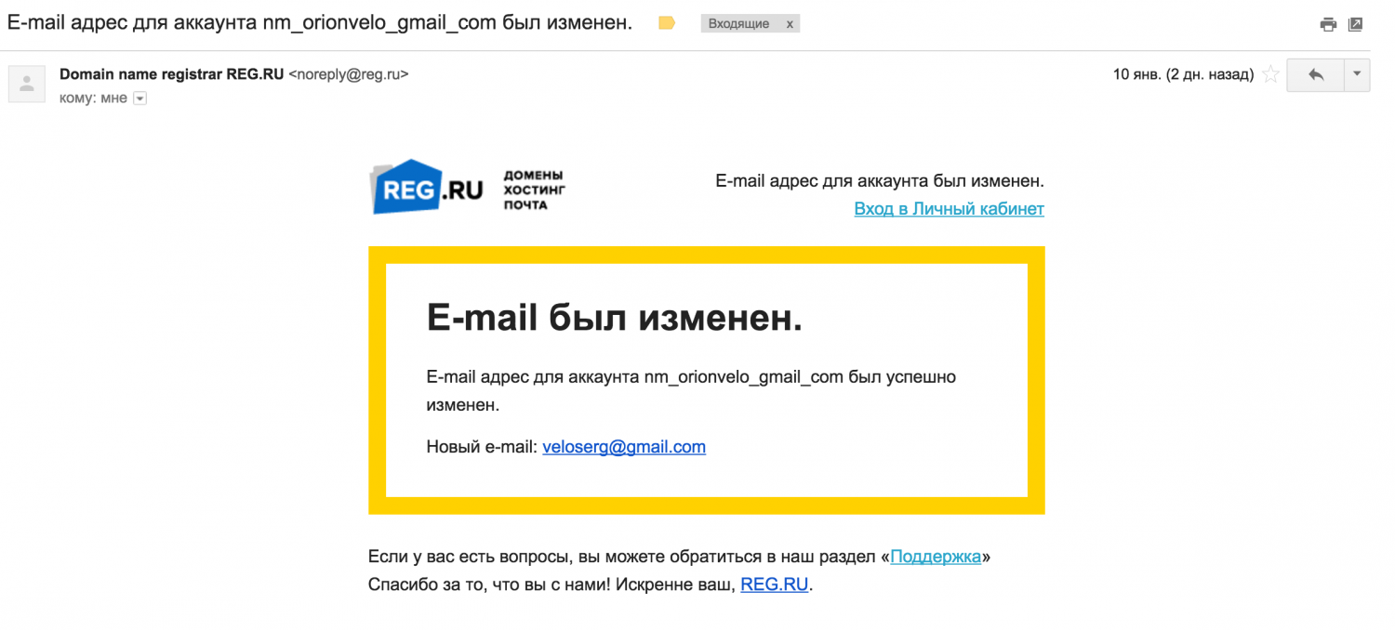The height and width of the screenshot is (630, 1395).
Task: Expand recipient details arrow next to мне
Action: pyautogui.click(x=140, y=98)
